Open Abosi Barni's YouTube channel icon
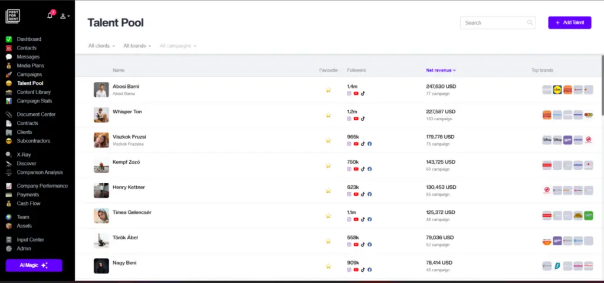The width and height of the screenshot is (604, 283). [x=356, y=93]
